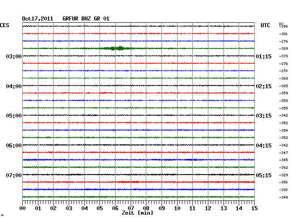Select the DC offset value -350
The width and height of the screenshot is (290, 220).
coord(283,182)
